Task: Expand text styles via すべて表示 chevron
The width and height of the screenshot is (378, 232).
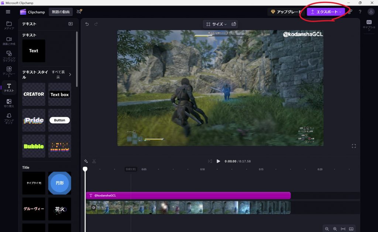Action: click(70, 75)
